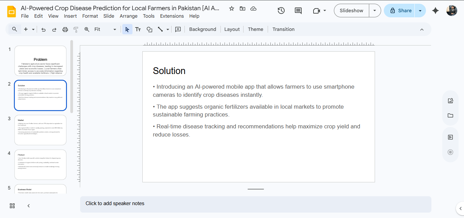
Task: Click the print icon
Action: (65, 30)
